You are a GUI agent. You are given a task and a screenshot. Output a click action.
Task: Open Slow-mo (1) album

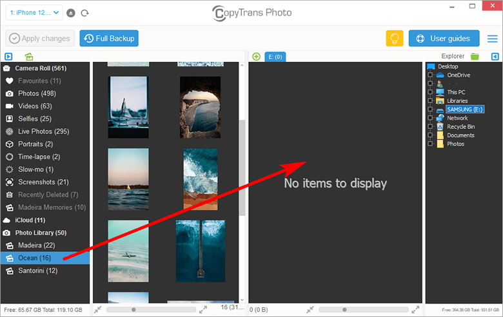tap(45, 169)
